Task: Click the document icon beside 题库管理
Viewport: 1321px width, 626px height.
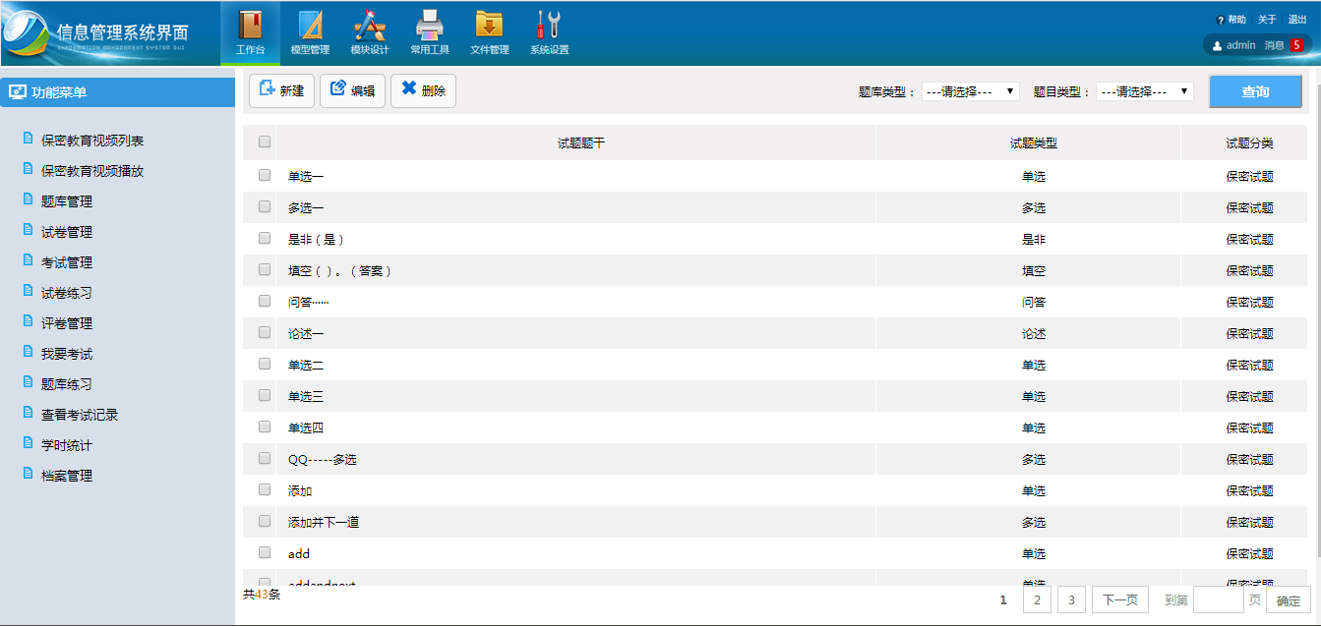Action: tap(29, 199)
